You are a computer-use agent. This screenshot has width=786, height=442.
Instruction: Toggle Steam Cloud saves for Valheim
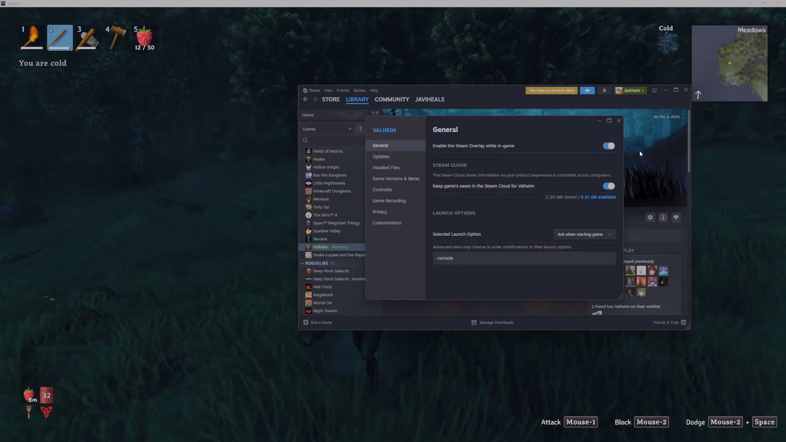(x=609, y=186)
